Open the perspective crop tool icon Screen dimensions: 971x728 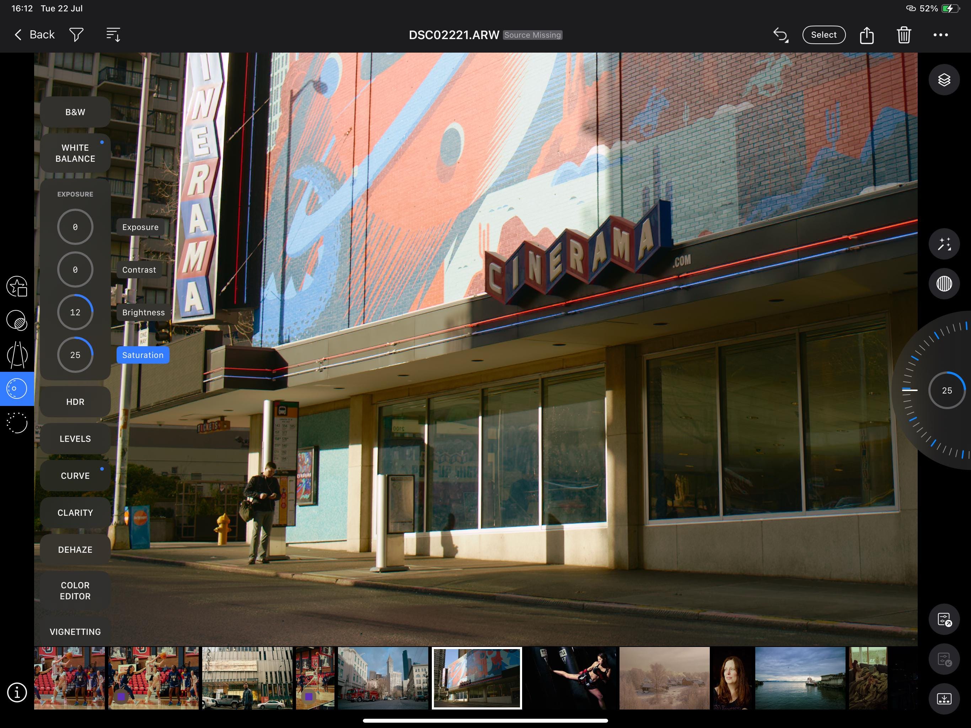(x=17, y=354)
